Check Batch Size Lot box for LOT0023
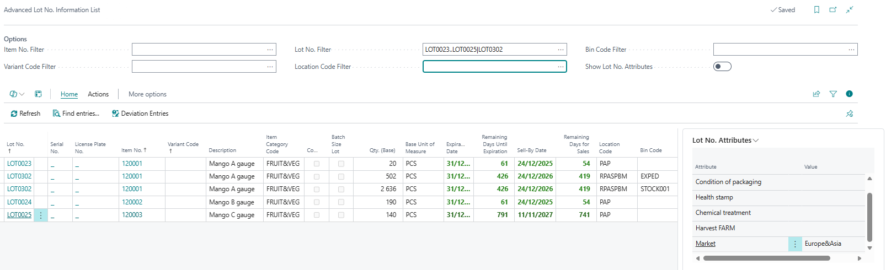 (x=341, y=164)
